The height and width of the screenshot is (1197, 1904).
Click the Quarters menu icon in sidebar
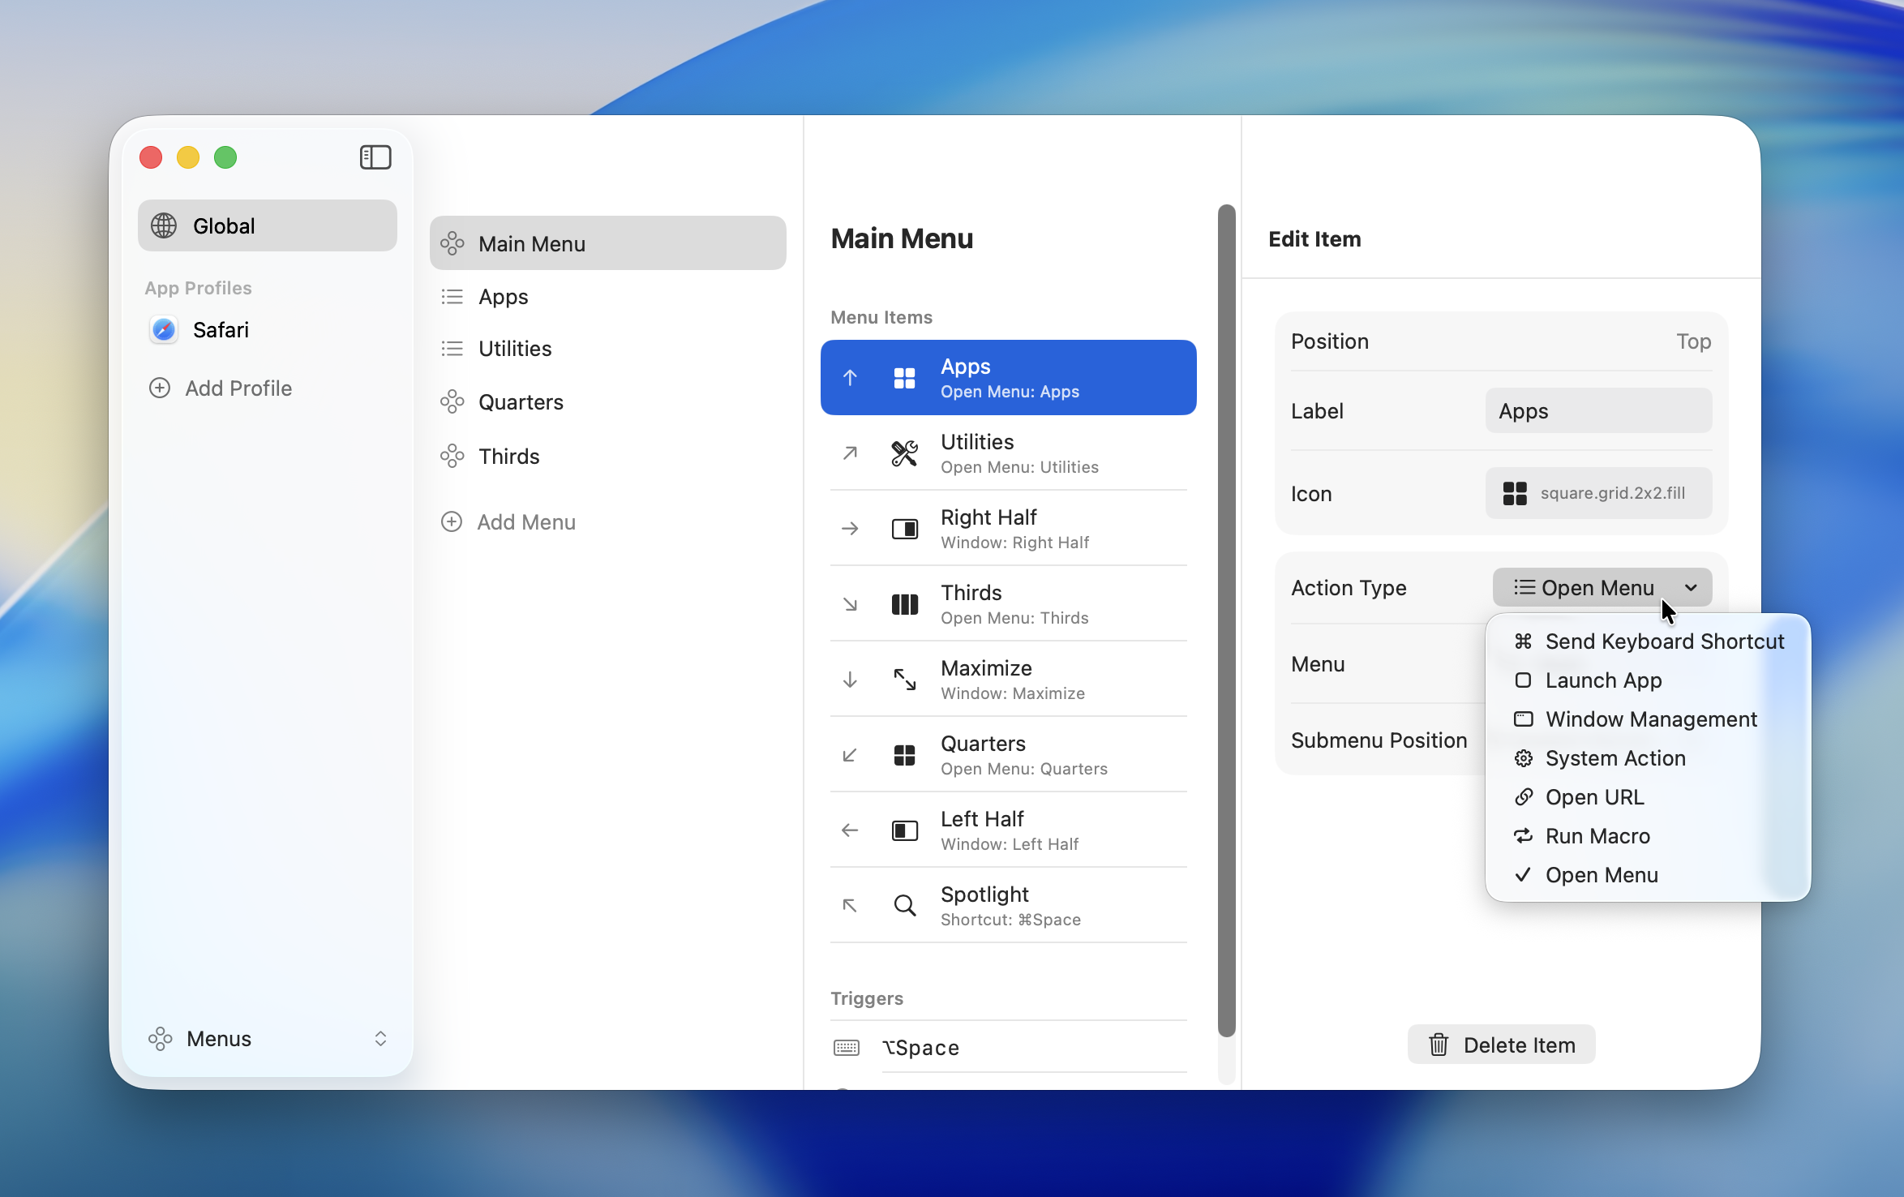[452, 401]
